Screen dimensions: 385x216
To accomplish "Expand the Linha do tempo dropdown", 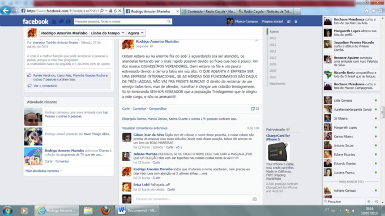I will coord(108,33).
